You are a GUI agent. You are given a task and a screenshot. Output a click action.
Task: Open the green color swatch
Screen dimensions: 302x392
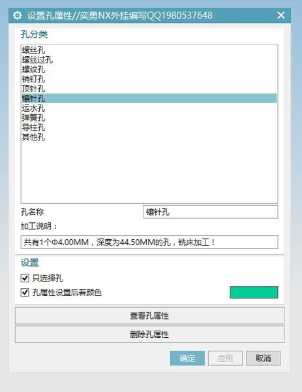254,292
